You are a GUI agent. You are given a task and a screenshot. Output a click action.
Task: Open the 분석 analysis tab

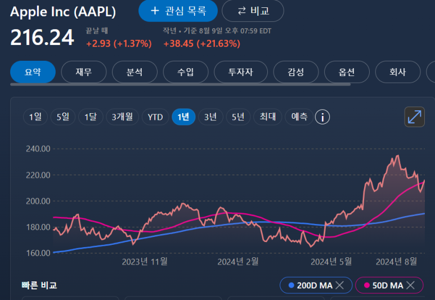[134, 72]
